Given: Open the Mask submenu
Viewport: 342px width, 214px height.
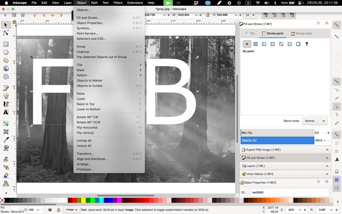Looking at the screenshot, I should click(x=109, y=70).
